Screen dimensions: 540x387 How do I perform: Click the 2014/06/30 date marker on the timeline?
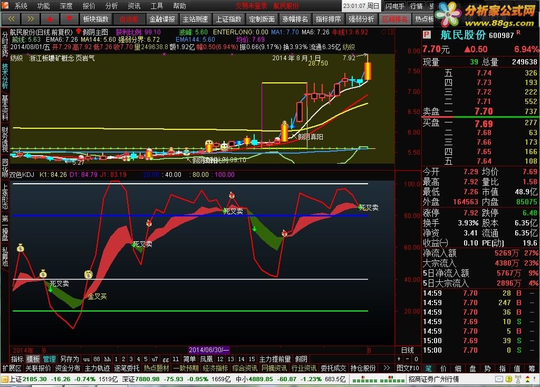[x=209, y=350]
